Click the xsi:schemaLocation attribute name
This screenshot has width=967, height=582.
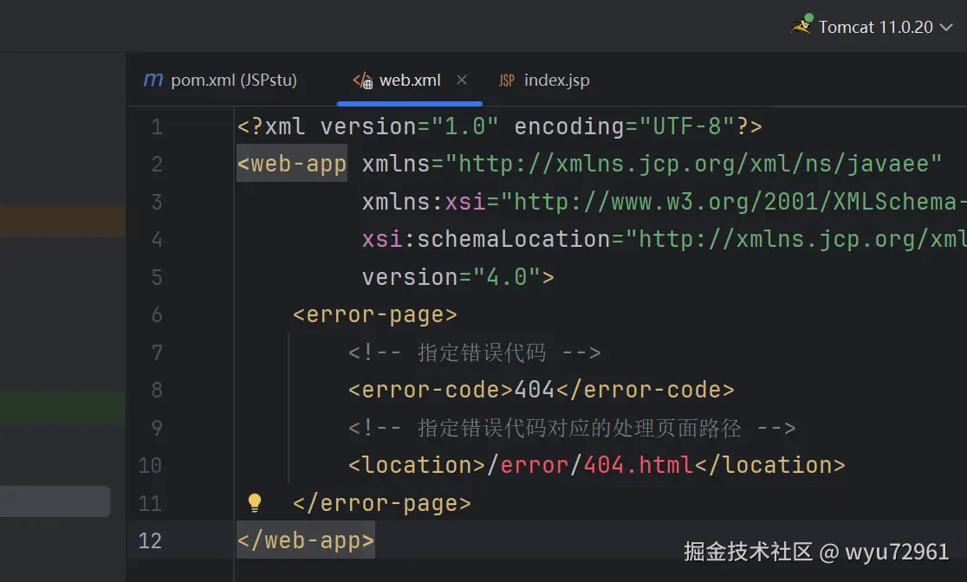click(486, 239)
